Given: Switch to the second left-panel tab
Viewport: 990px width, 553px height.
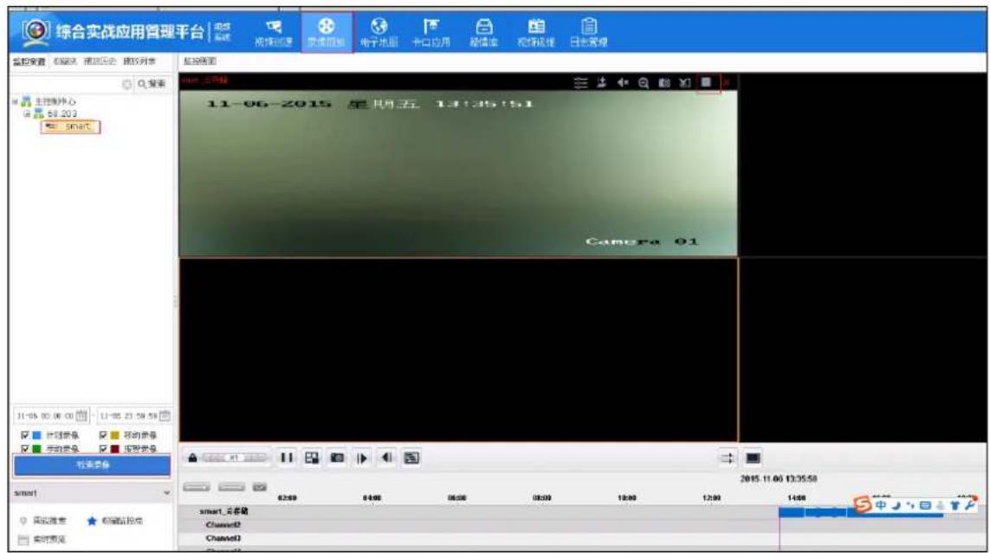Looking at the screenshot, I should coord(64,61).
